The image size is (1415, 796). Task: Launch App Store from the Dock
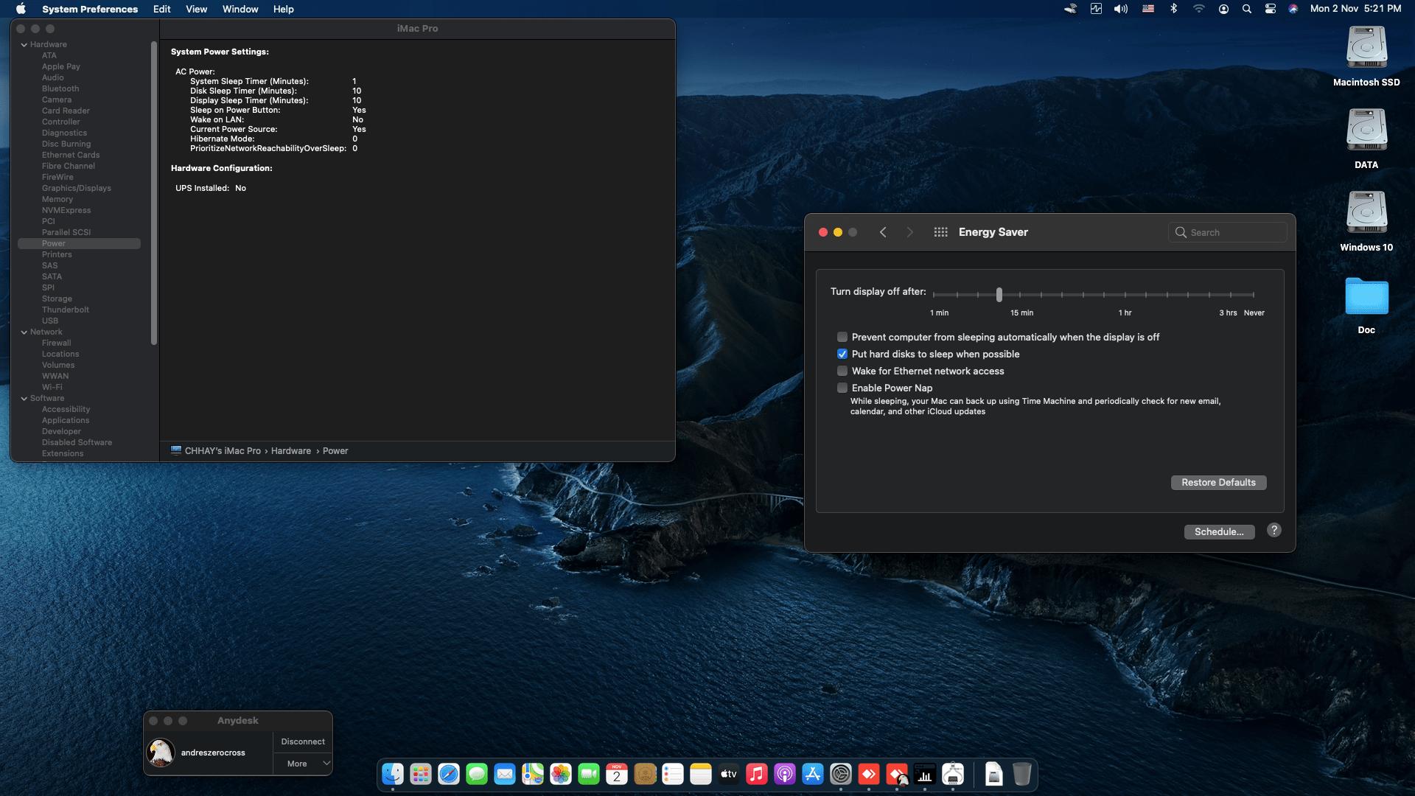click(x=813, y=774)
